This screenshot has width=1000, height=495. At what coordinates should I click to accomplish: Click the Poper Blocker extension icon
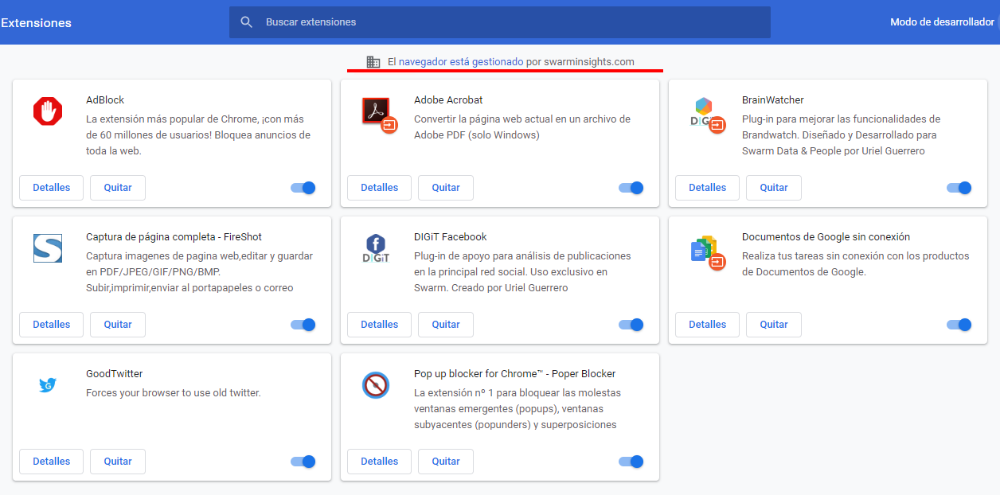tap(376, 385)
